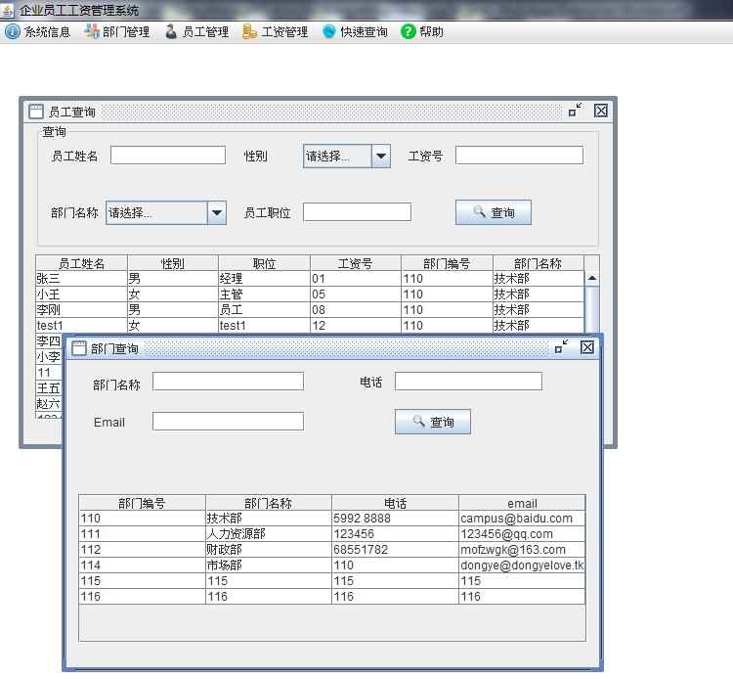Open the 快速查询 menu

[355, 32]
